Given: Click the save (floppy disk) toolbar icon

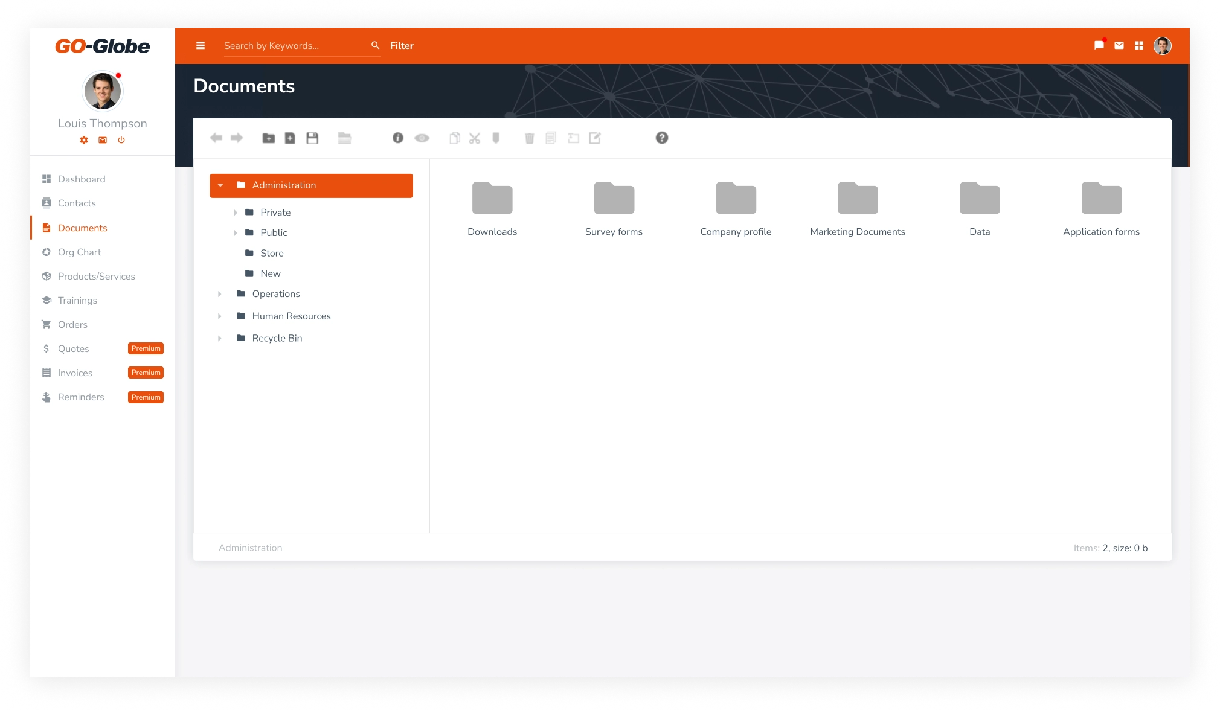Looking at the screenshot, I should [312, 138].
